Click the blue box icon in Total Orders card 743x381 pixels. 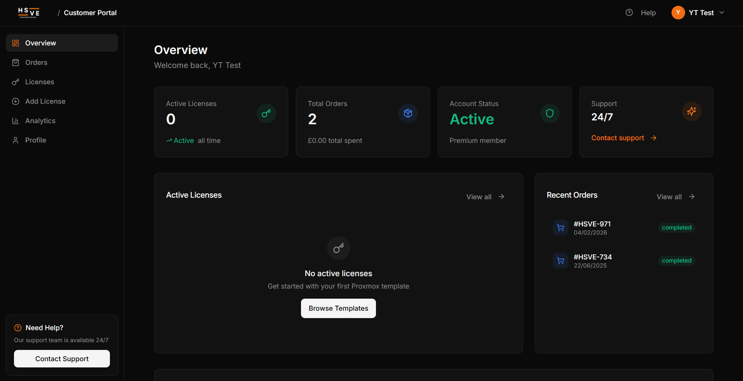pos(408,113)
